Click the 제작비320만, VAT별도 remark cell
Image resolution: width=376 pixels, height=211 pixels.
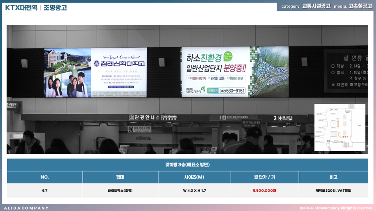click(333, 191)
